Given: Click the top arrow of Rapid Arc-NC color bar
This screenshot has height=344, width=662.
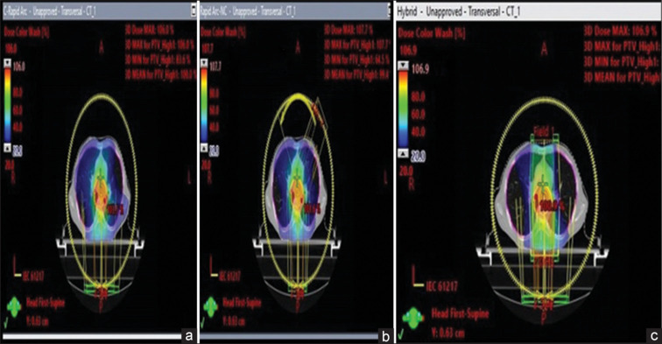Looking at the screenshot, I should click(x=204, y=64).
